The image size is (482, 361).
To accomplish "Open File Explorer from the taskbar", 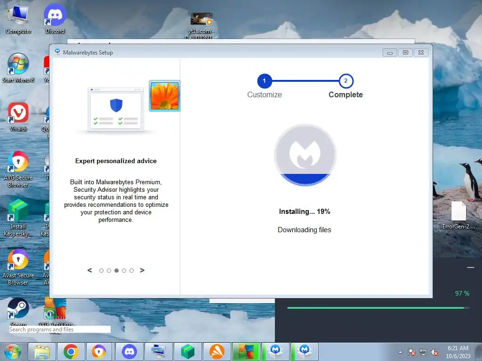I will point(42,352).
